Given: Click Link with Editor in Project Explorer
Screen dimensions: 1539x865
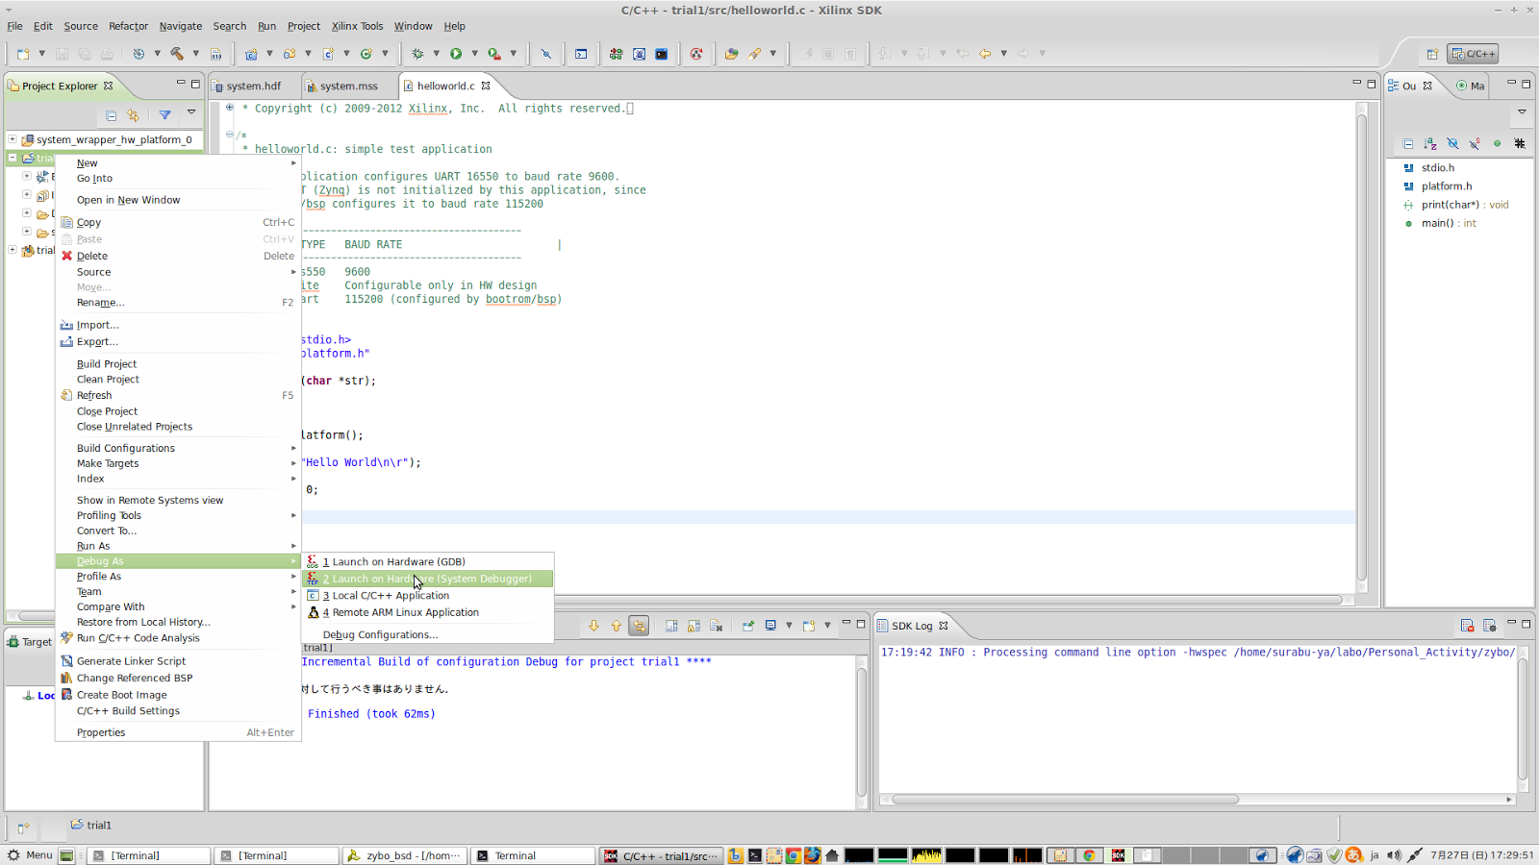Looking at the screenshot, I should coord(134,115).
